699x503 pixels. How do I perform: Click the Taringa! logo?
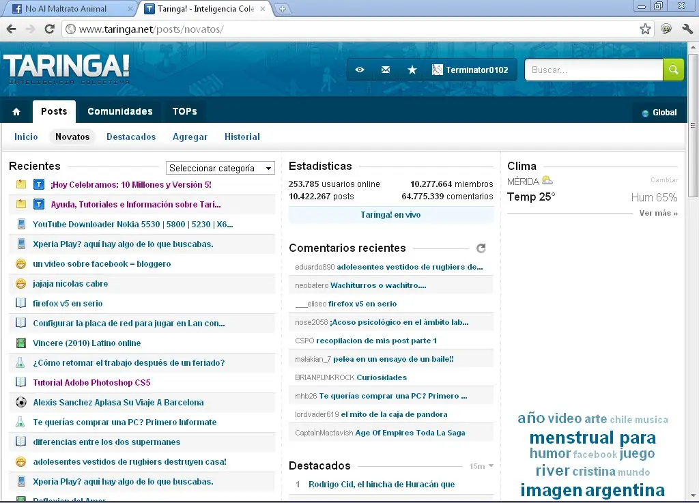(x=67, y=69)
